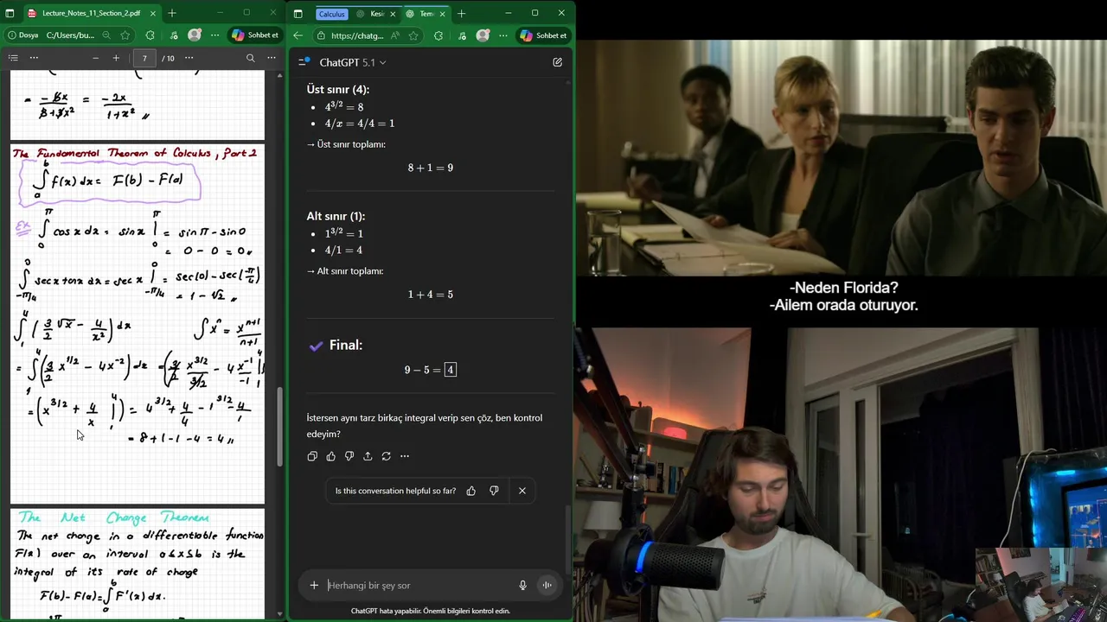
Task: Zoom in the PDF with plus
Action: coord(116,58)
